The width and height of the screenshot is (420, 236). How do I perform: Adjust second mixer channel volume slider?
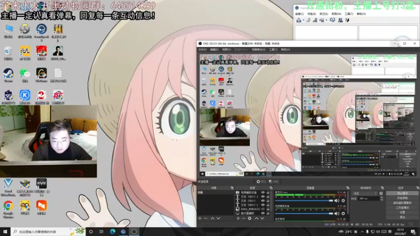[304, 213]
